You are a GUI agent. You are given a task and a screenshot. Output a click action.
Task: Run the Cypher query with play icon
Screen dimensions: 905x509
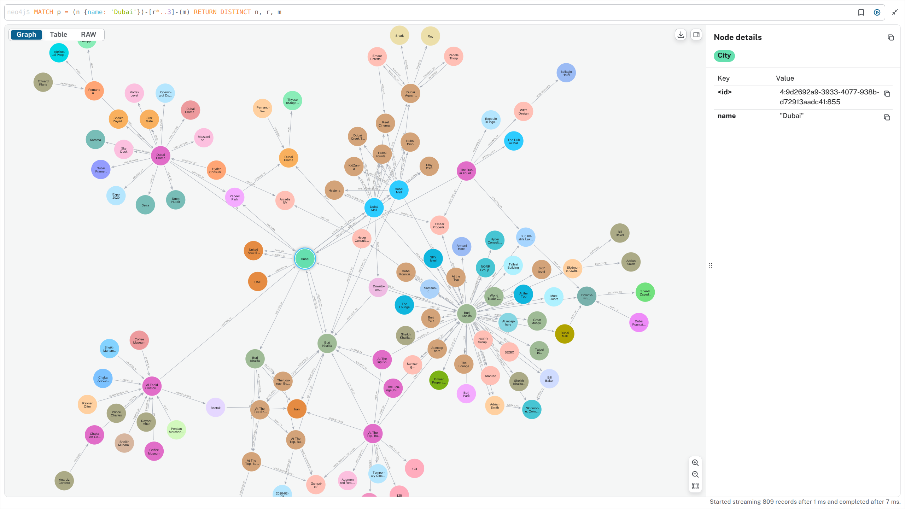click(x=877, y=12)
